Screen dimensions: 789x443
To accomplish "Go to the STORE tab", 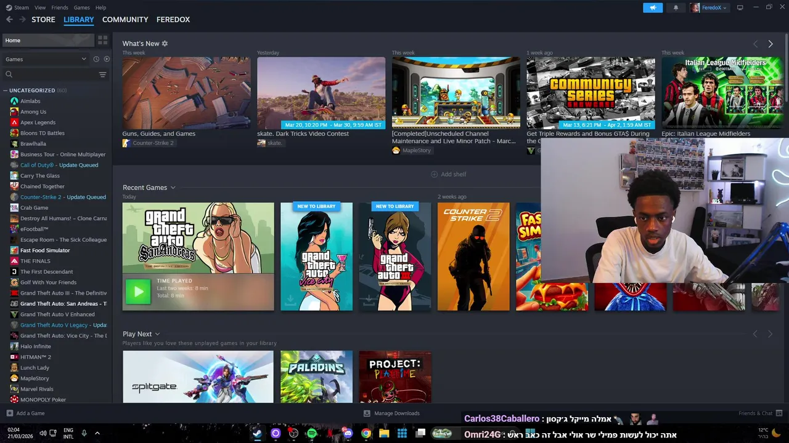I will point(43,20).
